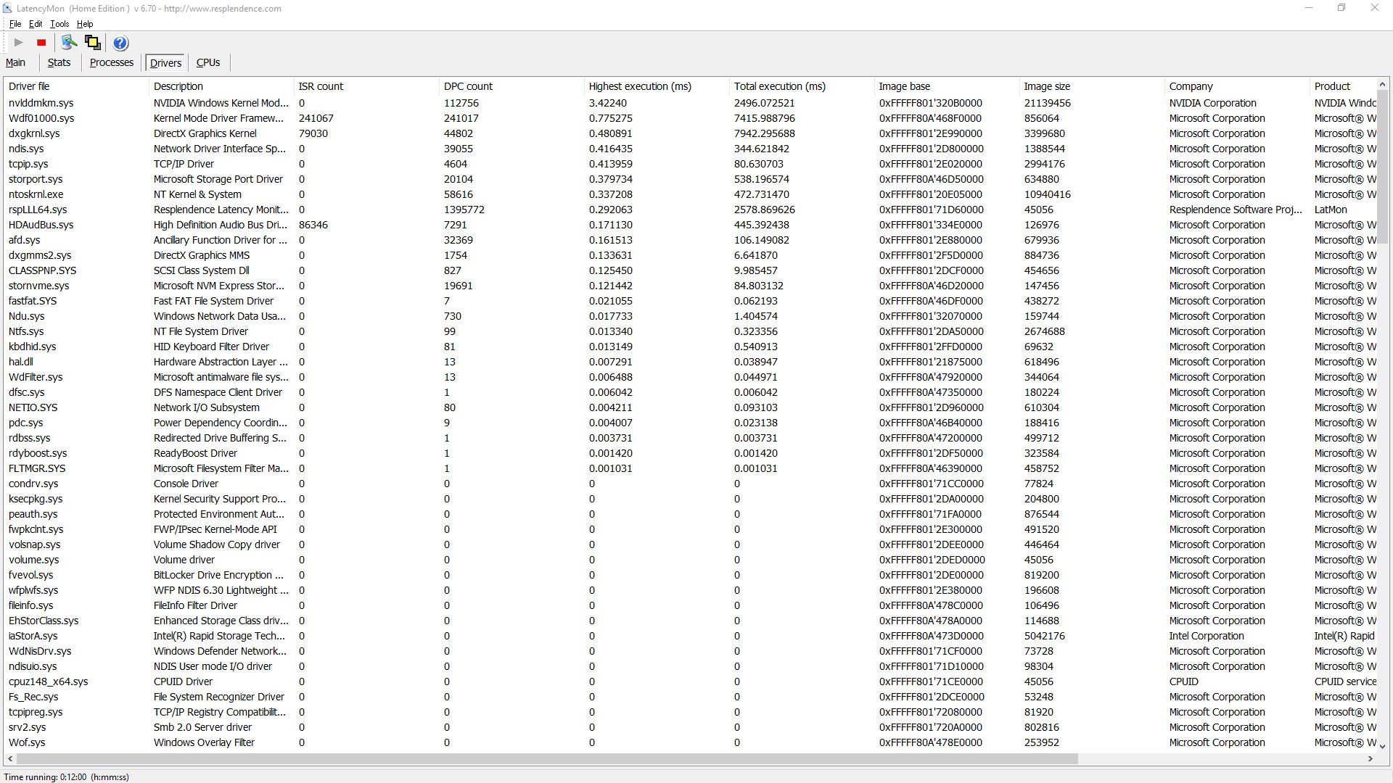
Task: Click the horizontal scrollbar thumb
Action: click(x=547, y=758)
